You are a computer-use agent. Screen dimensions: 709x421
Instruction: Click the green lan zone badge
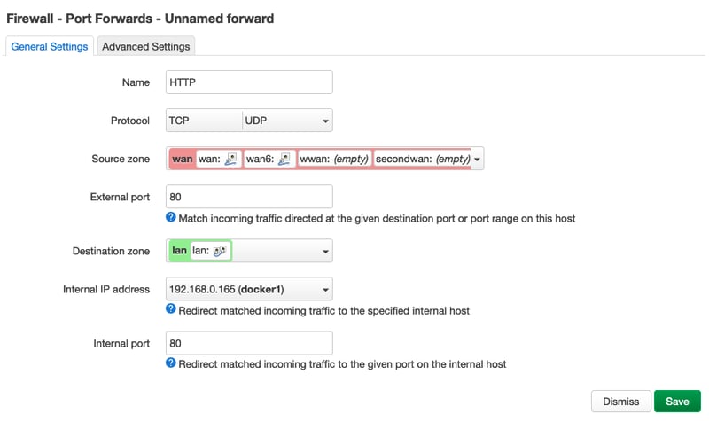point(180,252)
